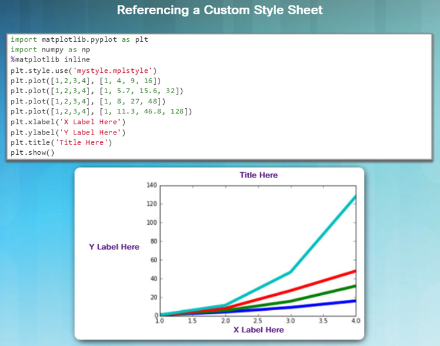Click the plt.style.use('mystyle.mplstyle') line
This screenshot has height=346, width=440.
point(84,71)
